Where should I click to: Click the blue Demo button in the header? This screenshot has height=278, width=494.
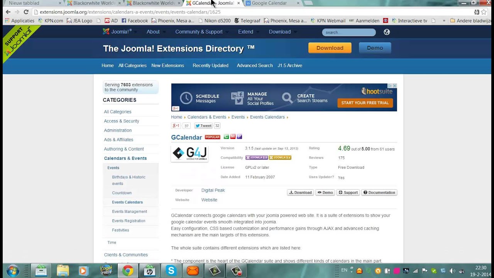point(375,48)
